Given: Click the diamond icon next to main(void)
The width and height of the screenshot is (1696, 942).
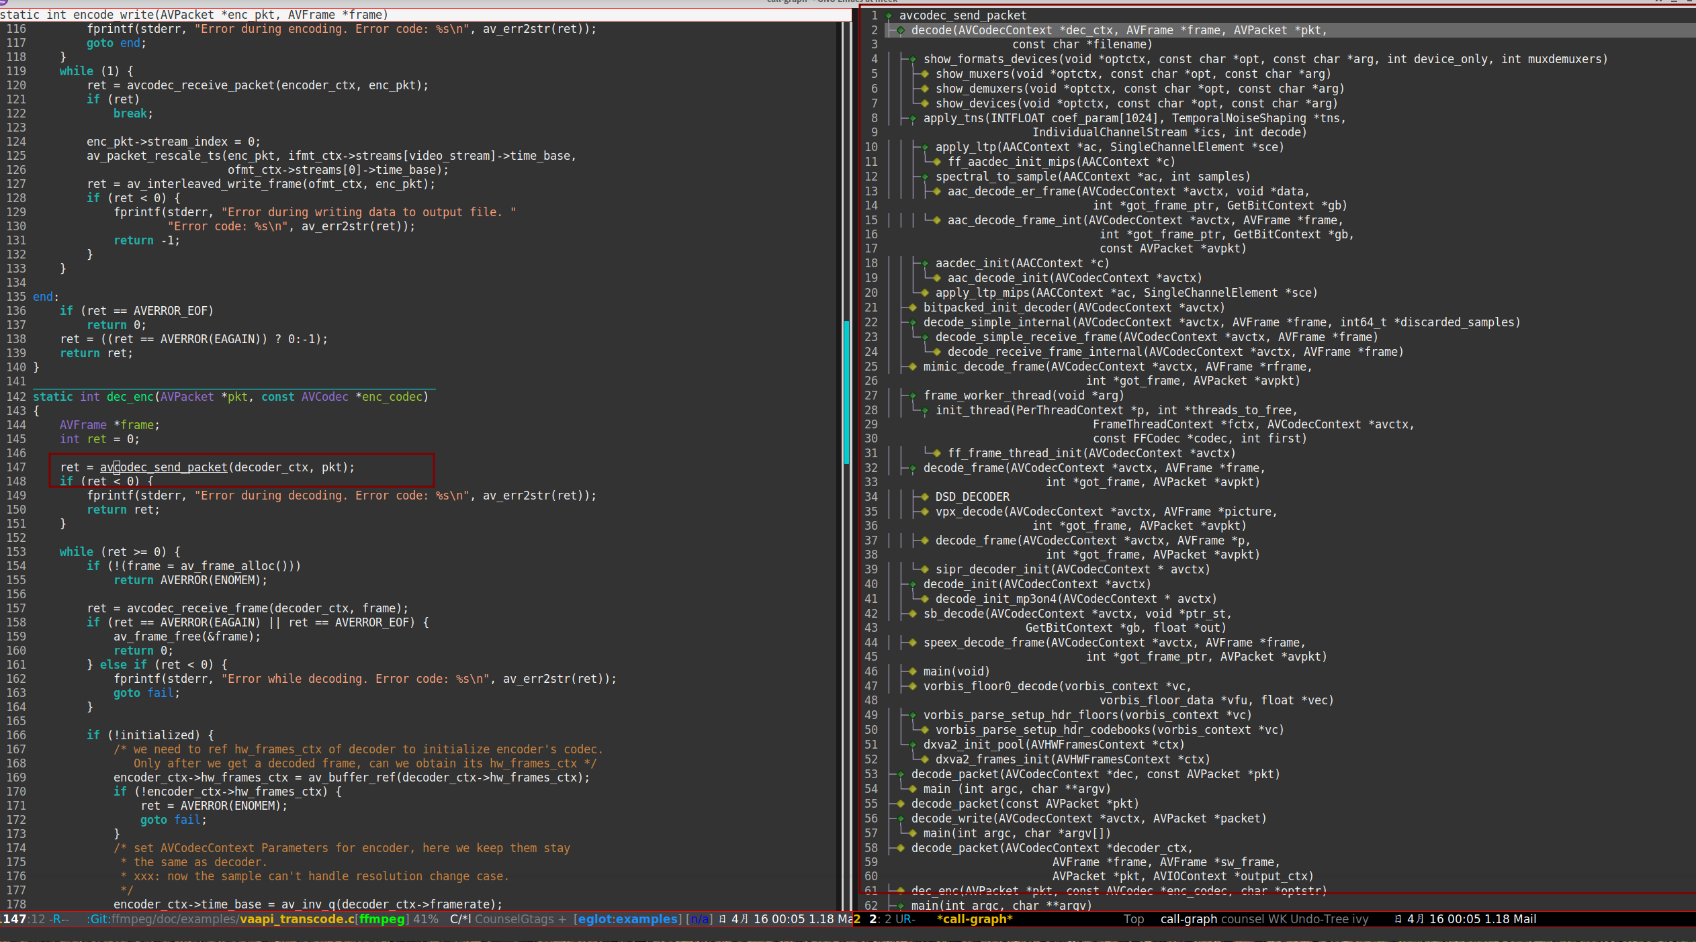Looking at the screenshot, I should click(911, 671).
